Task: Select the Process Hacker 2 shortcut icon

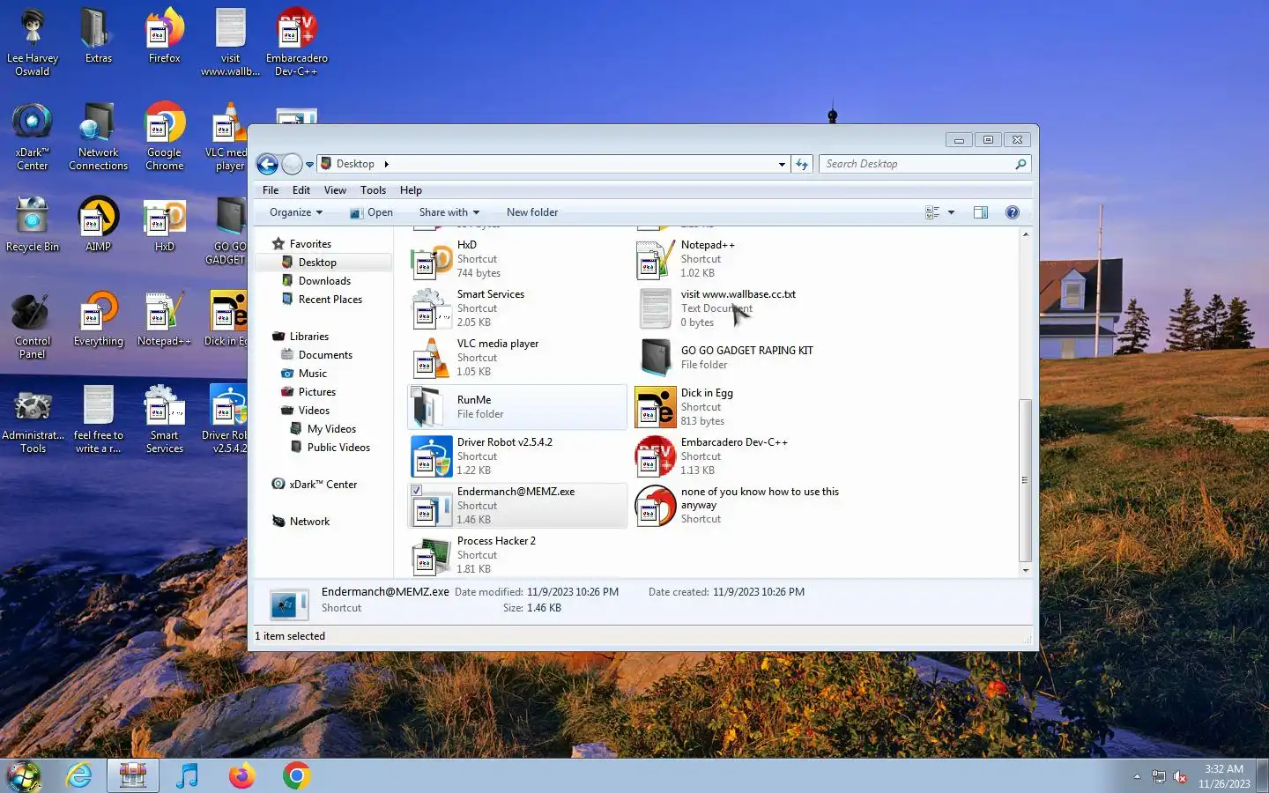Action: [432, 556]
